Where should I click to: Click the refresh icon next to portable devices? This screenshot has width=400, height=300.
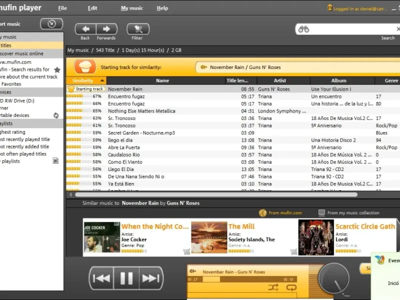pyautogui.click(x=56, y=115)
